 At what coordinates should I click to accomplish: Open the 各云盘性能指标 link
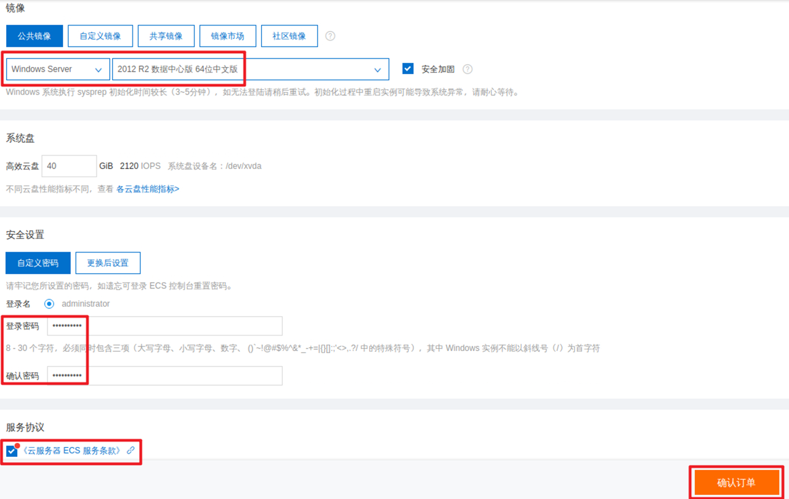pyautogui.click(x=148, y=189)
